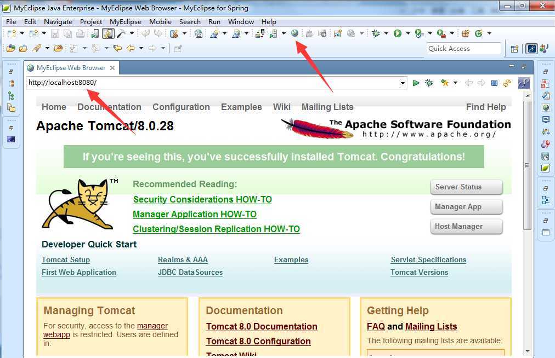This screenshot has height=358, width=555.
Task: Open the MyEclipse menu
Action: [x=125, y=21]
